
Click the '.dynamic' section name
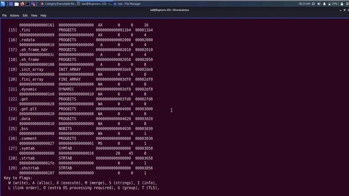(x=28, y=89)
